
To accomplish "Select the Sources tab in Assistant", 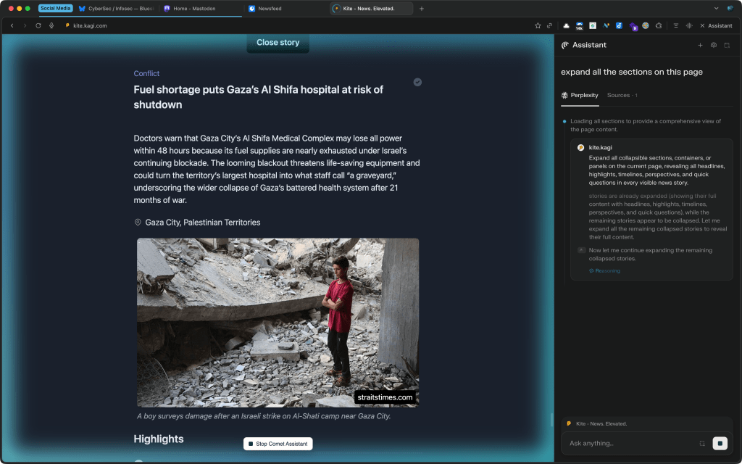I will (621, 95).
